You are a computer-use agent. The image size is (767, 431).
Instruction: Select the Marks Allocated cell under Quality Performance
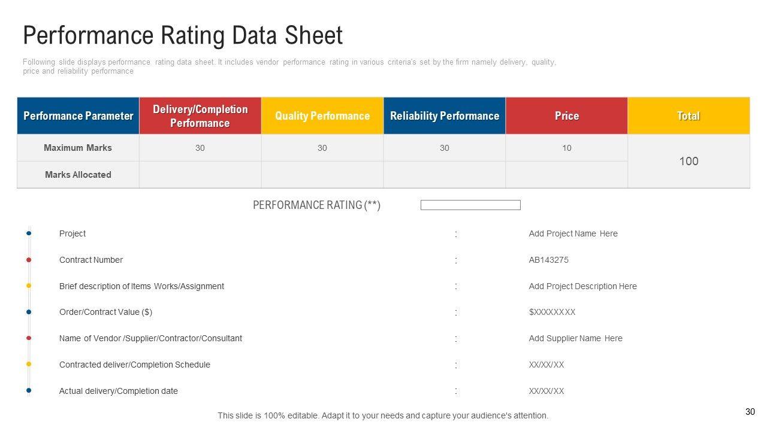coord(322,175)
